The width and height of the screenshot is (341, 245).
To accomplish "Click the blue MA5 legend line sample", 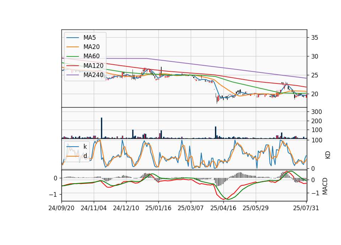I will click(72, 38).
